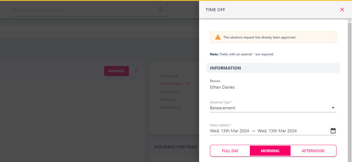Select the Full Day option
This screenshot has width=352, height=162.
click(230, 151)
